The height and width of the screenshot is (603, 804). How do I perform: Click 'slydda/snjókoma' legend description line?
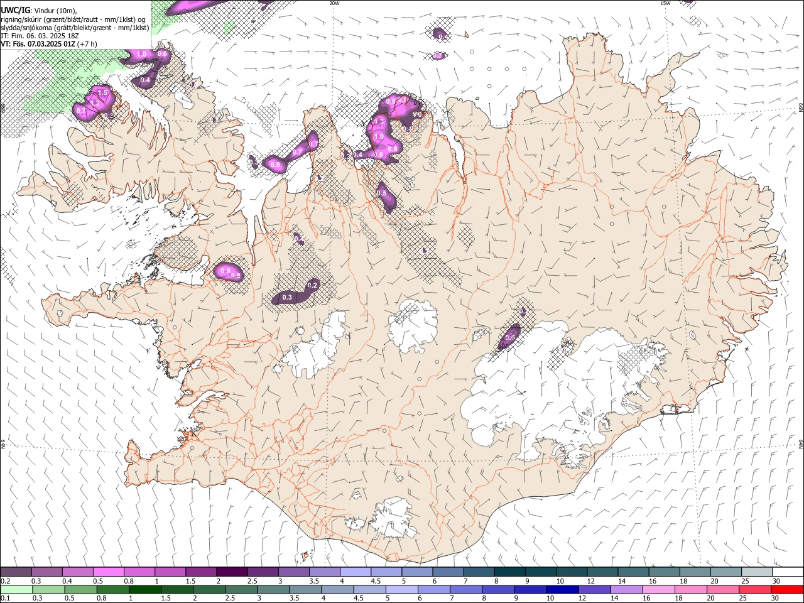pos(75,28)
